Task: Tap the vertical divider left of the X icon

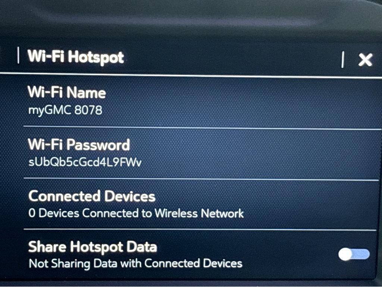Action: point(343,59)
